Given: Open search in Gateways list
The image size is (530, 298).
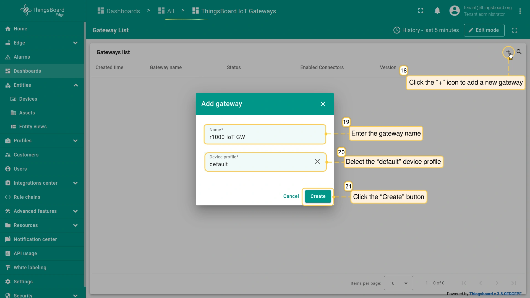Looking at the screenshot, I should coord(519,52).
